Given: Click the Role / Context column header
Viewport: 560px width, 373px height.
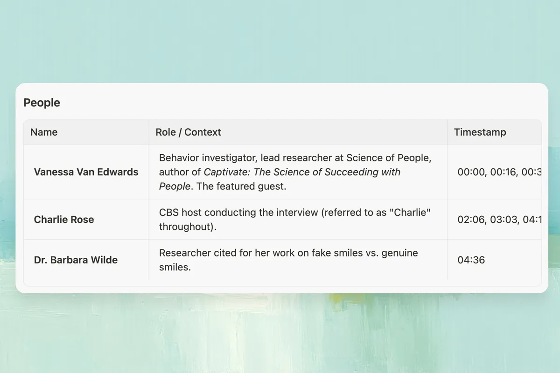Looking at the screenshot, I should click(188, 132).
